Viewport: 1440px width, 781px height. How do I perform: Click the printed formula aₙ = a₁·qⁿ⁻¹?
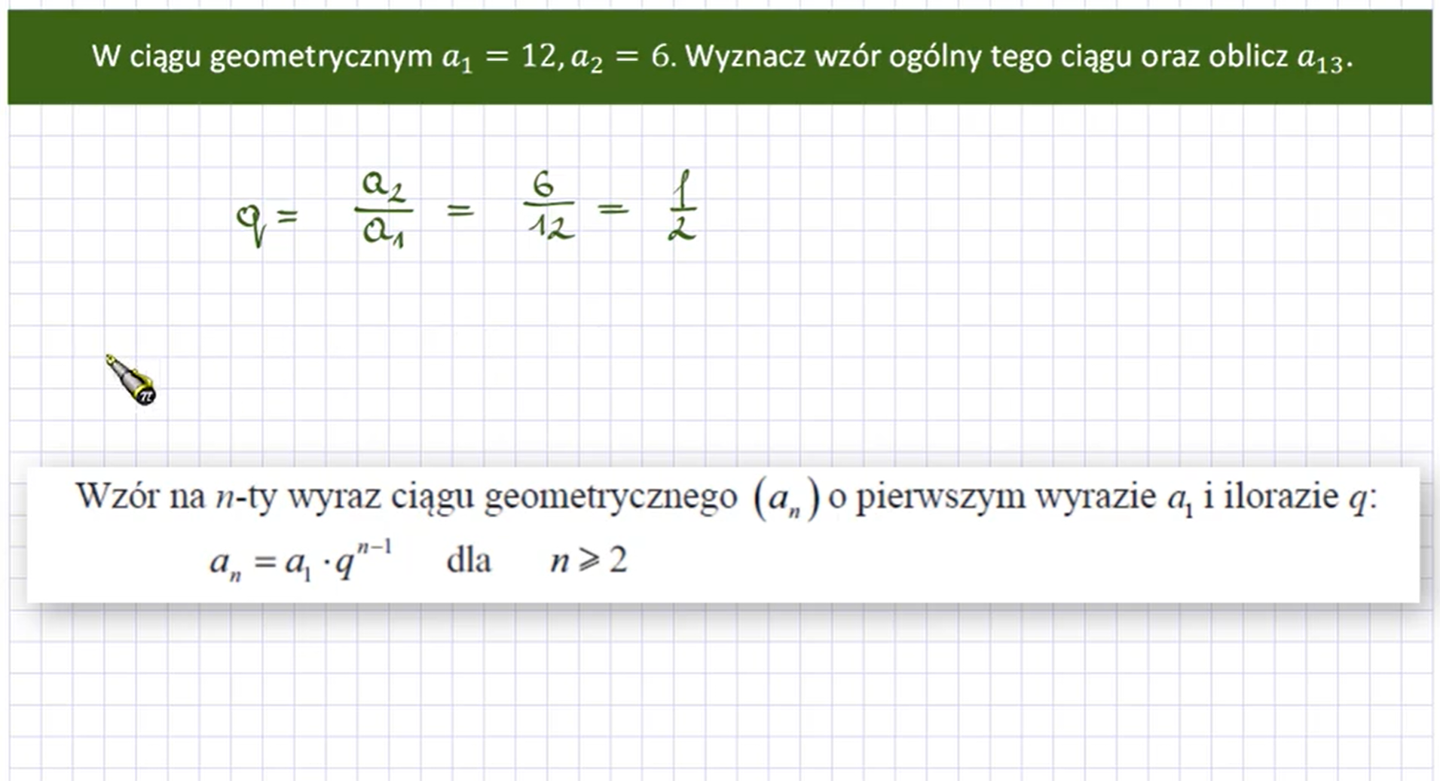tap(301, 561)
